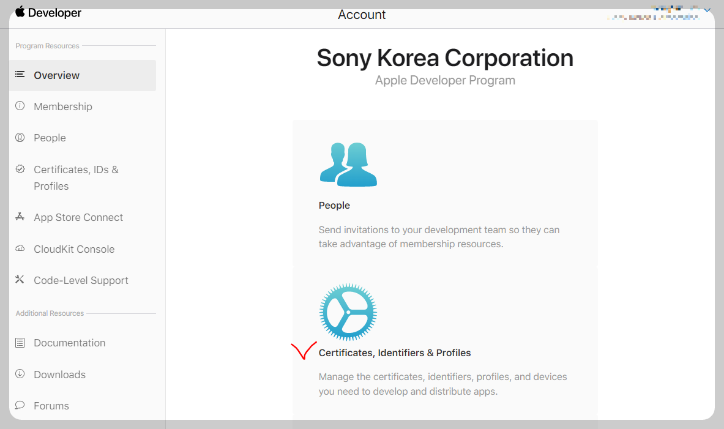The width and height of the screenshot is (724, 429).
Task: Click the large Certificates gear icon
Action: point(348,311)
